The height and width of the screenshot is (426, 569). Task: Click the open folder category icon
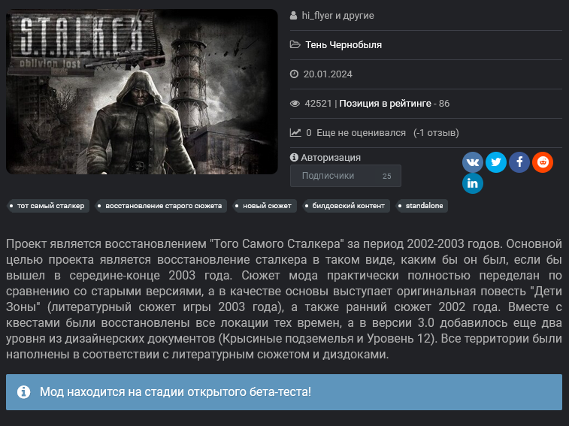pyautogui.click(x=295, y=44)
